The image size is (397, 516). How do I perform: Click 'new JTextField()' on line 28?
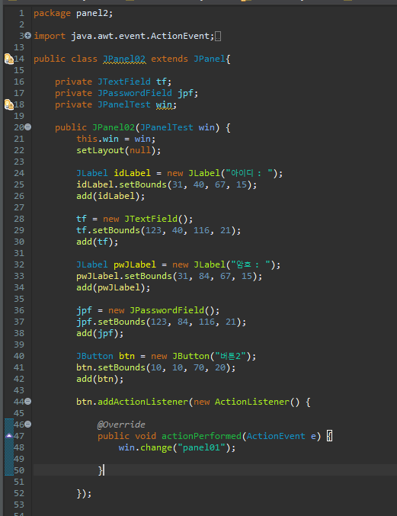pos(145,219)
